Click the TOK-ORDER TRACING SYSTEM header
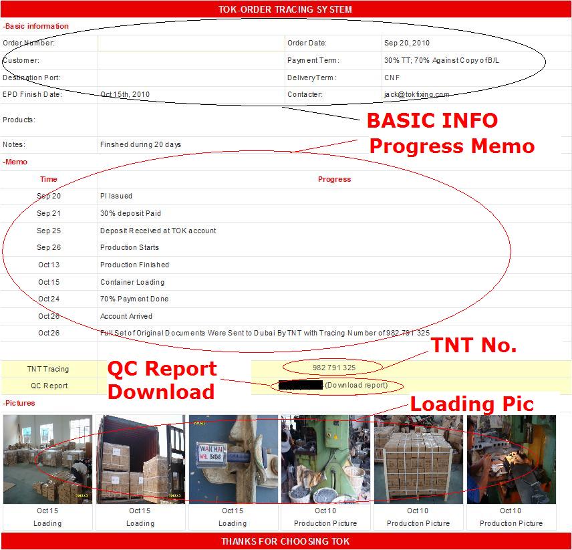The width and height of the screenshot is (572, 550). coord(285,9)
